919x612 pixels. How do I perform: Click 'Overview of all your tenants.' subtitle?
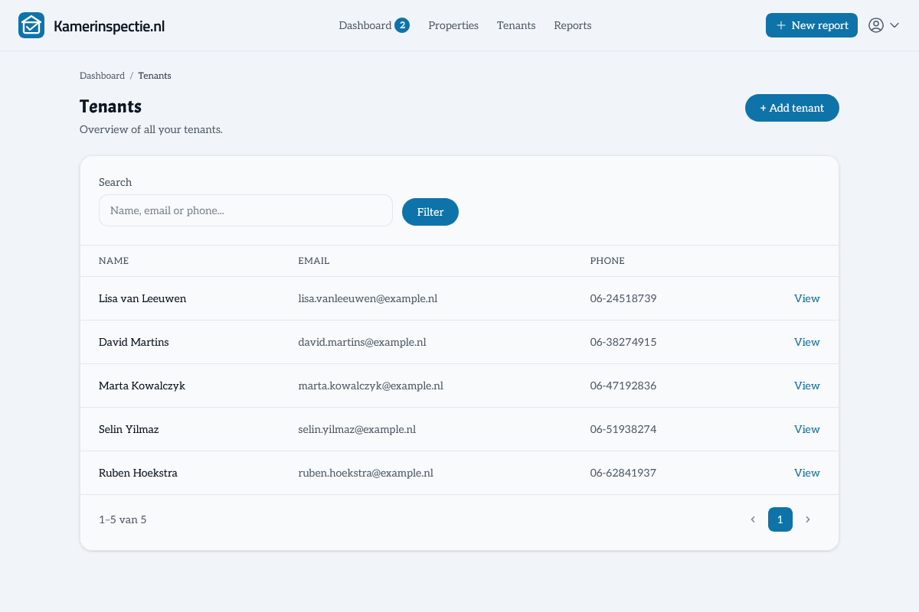tap(151, 129)
